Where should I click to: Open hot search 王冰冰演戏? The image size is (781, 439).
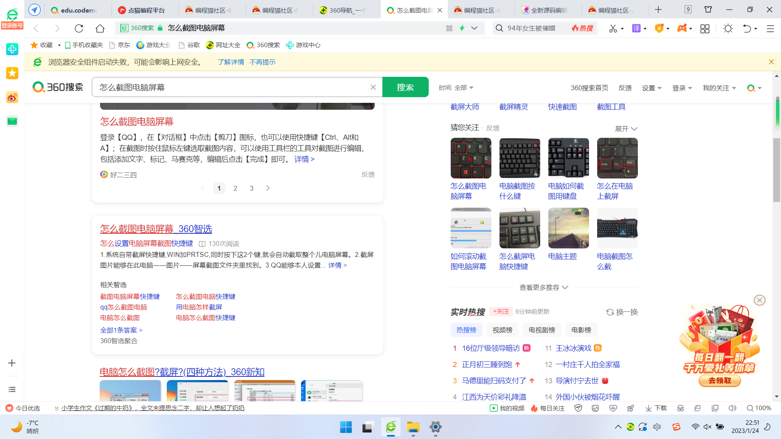pyautogui.click(x=574, y=348)
